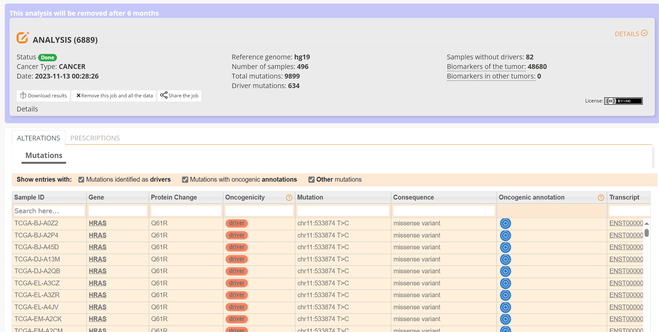Open the Details section below buttons
659x332 pixels.
click(x=27, y=109)
